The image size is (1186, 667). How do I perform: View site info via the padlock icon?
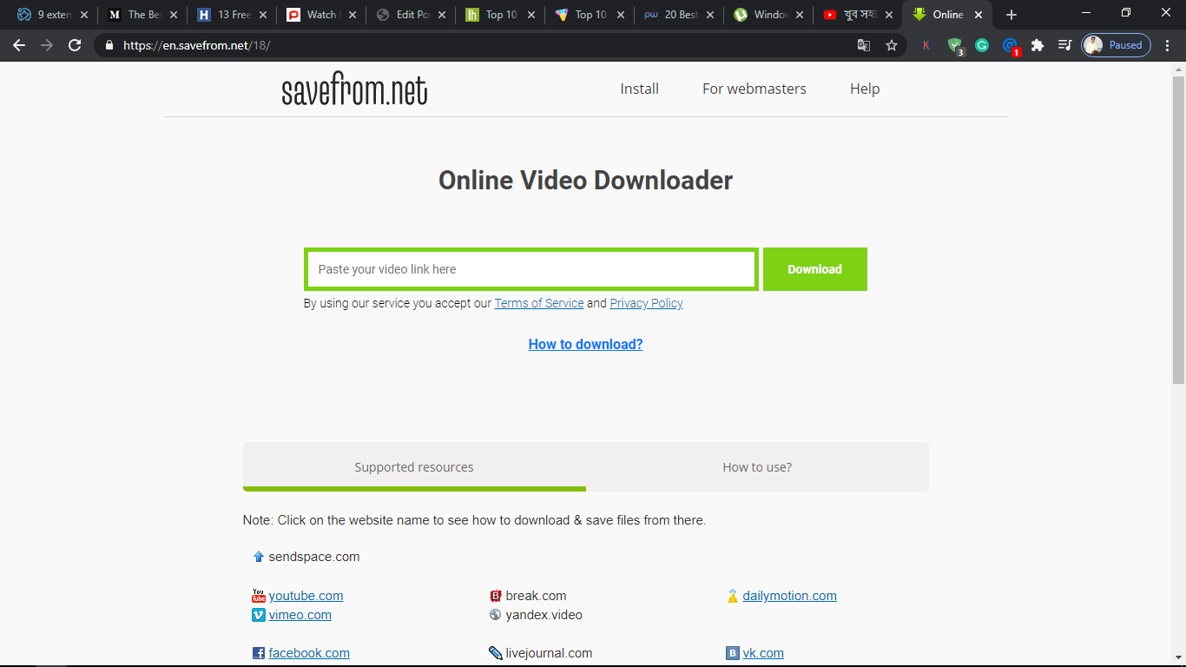pos(109,45)
